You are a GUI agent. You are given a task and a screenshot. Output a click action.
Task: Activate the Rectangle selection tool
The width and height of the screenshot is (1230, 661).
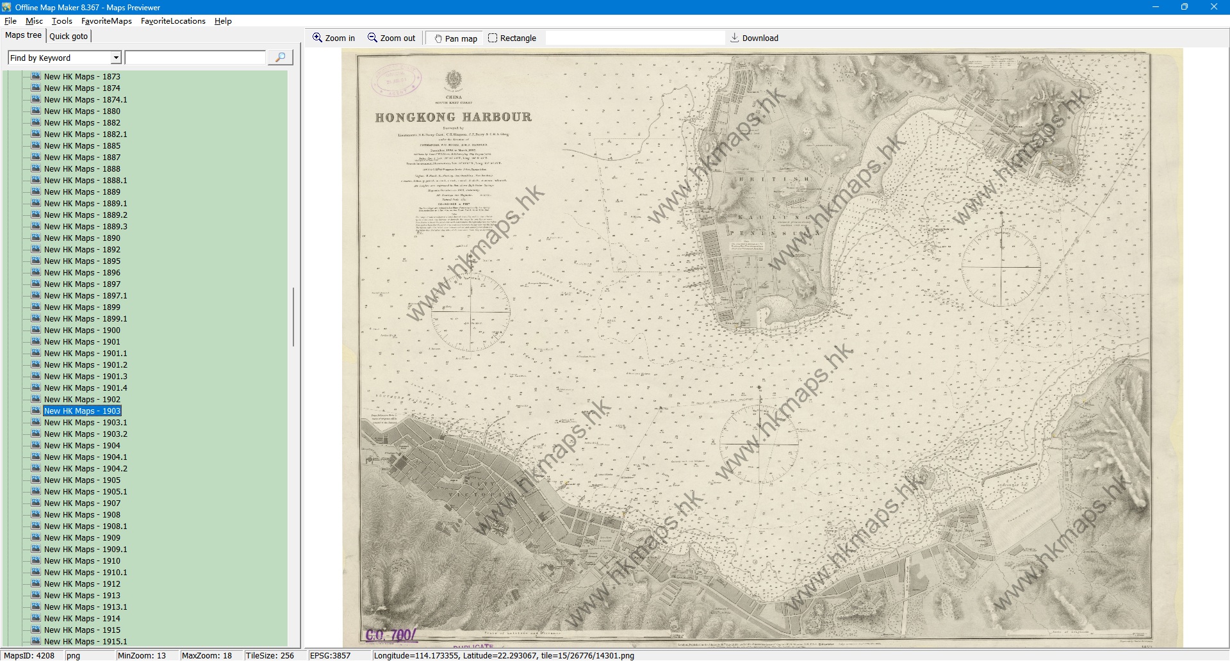[512, 38]
